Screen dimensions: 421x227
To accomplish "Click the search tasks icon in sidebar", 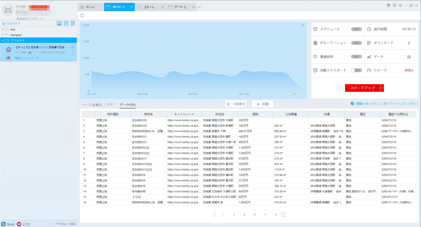I will [73, 23].
